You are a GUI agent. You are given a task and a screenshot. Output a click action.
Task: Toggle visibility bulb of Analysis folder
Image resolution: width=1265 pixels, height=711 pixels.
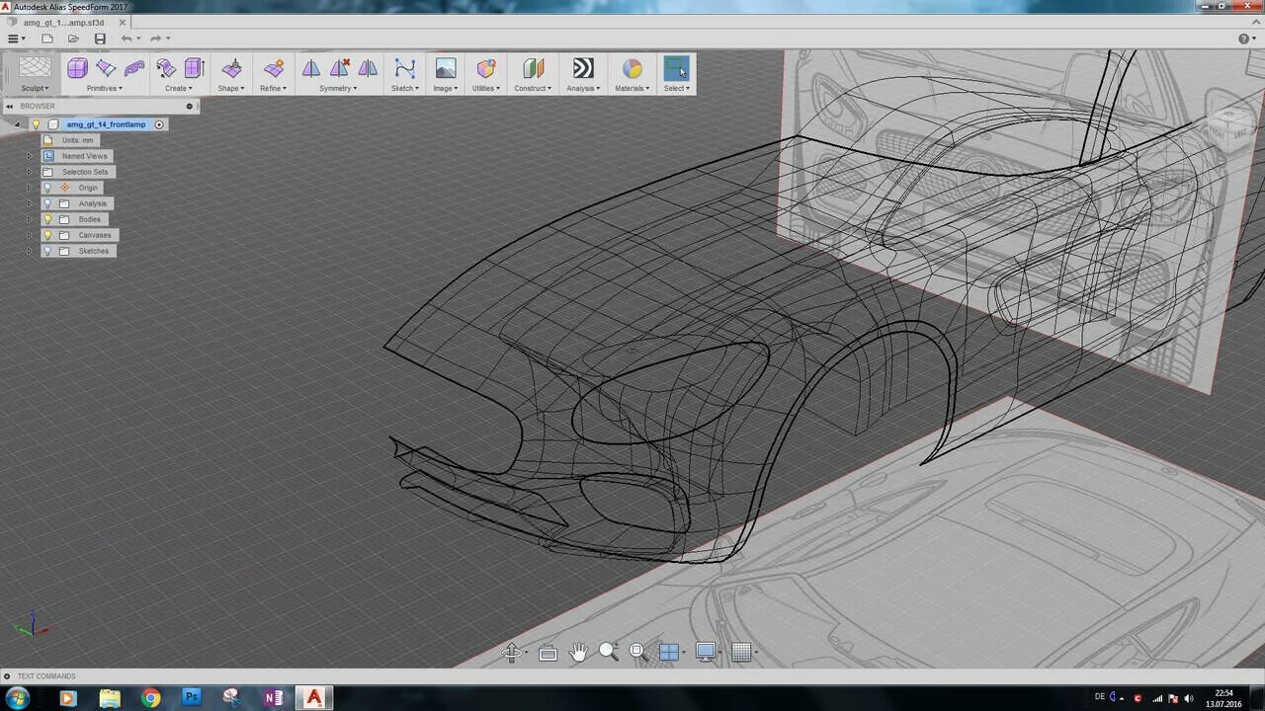point(47,203)
